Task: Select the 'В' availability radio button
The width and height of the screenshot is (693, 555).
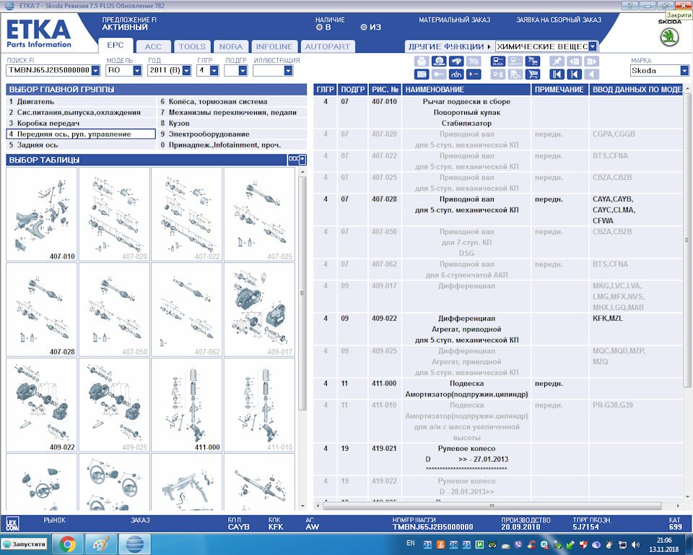Action: 319,27
